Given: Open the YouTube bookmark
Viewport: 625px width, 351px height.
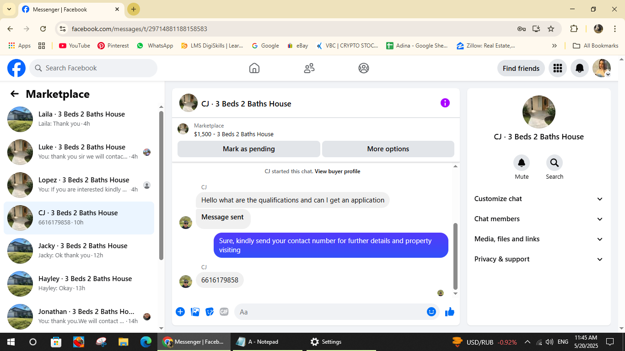Looking at the screenshot, I should pyautogui.click(x=74, y=46).
